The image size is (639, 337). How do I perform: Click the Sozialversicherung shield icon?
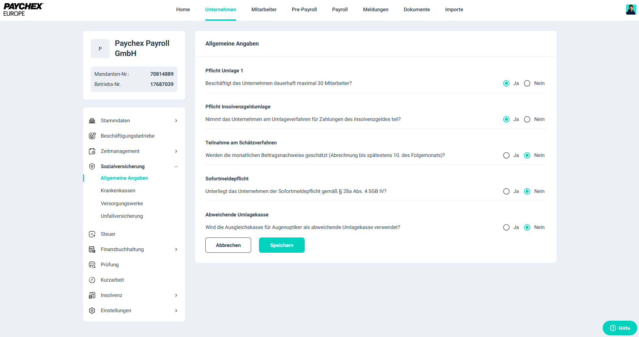(x=92, y=166)
